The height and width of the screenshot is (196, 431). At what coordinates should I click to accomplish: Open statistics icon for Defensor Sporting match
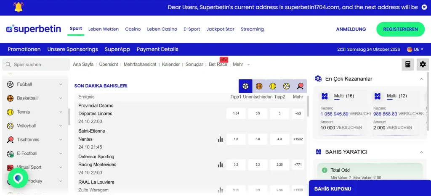(x=220, y=165)
